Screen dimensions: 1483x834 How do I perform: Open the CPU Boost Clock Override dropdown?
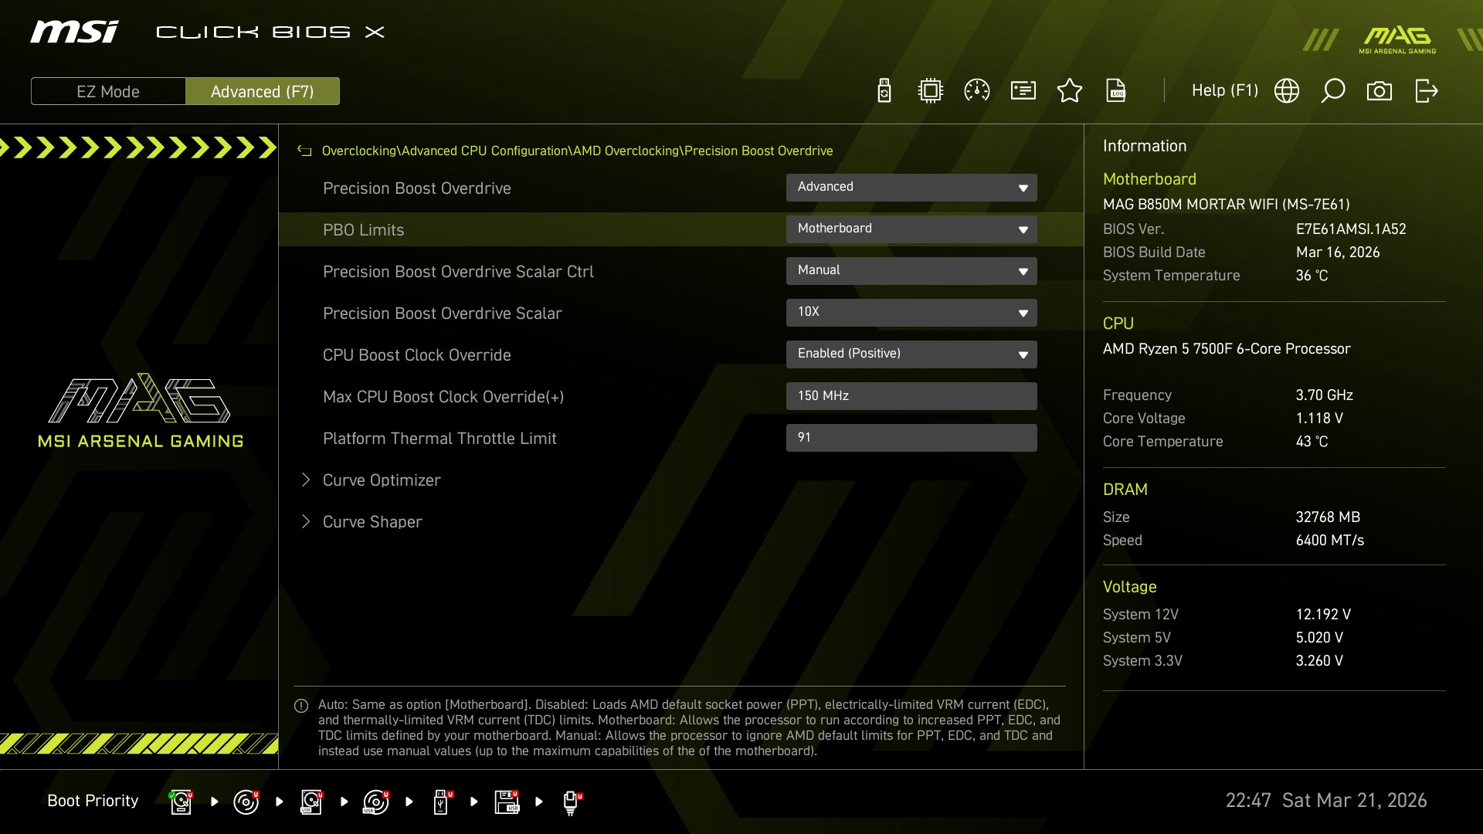coord(911,354)
